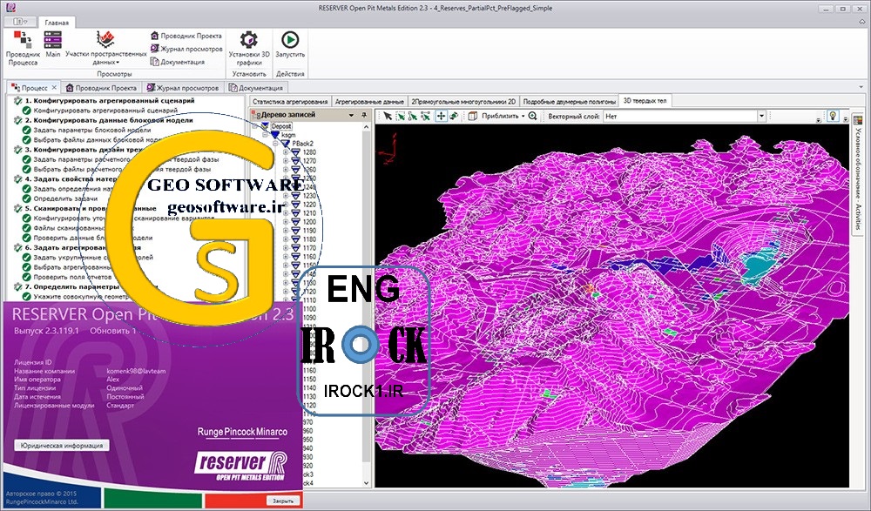
Task: Click Проводник Проекта in the ribbon
Action: pyautogui.click(x=186, y=36)
